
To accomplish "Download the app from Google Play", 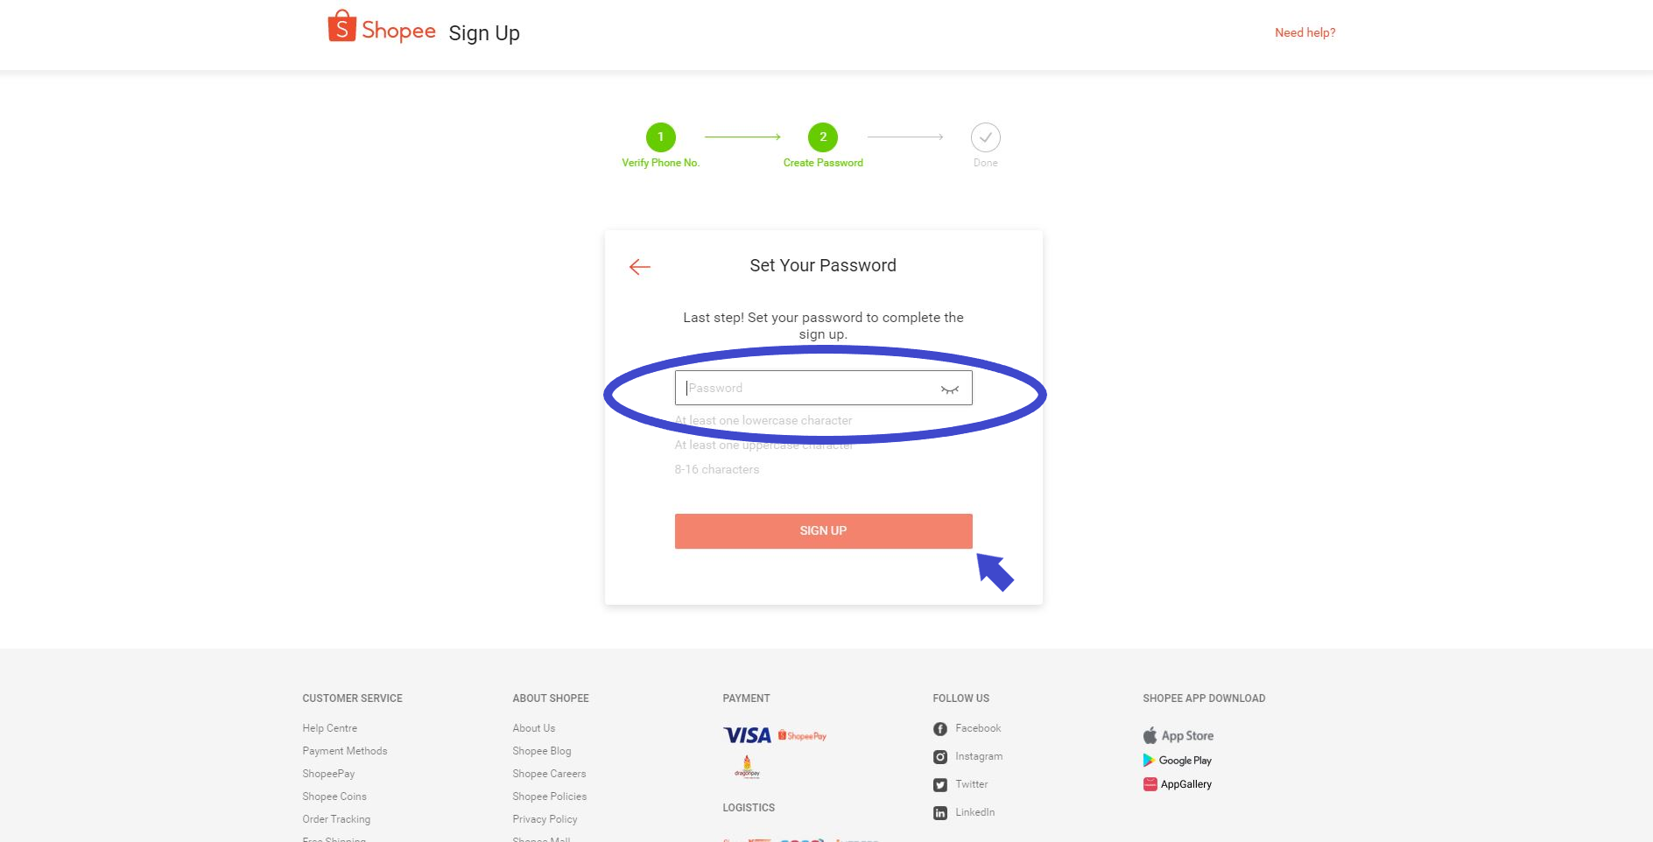I will pos(1178,761).
